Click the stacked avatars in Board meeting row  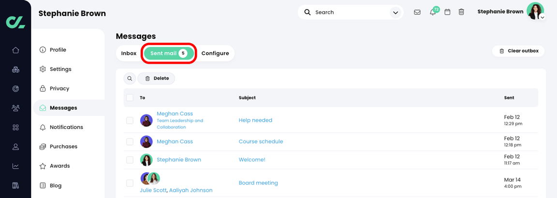(x=150, y=179)
